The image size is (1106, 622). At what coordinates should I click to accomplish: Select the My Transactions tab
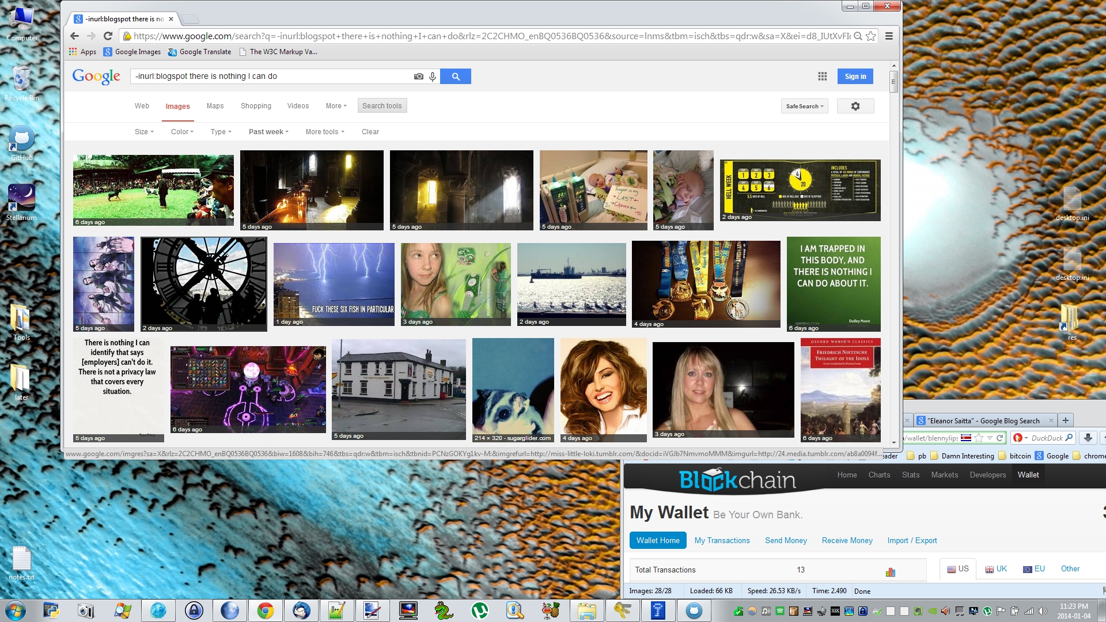722,540
